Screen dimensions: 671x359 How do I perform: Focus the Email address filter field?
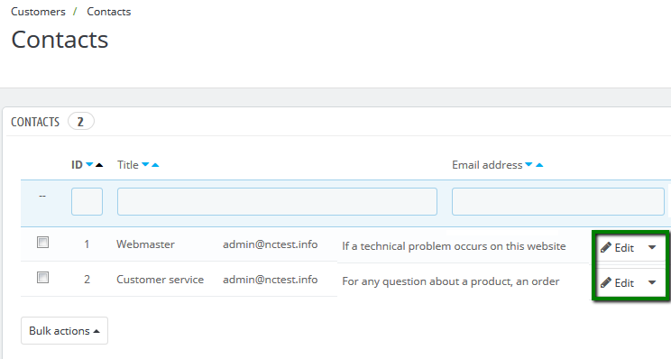(x=558, y=201)
